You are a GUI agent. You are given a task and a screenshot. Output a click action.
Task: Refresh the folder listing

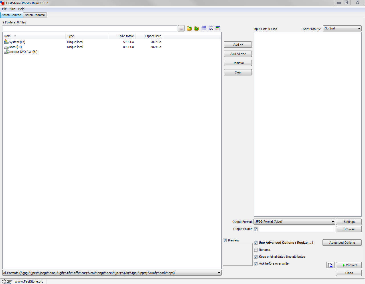[196, 28]
